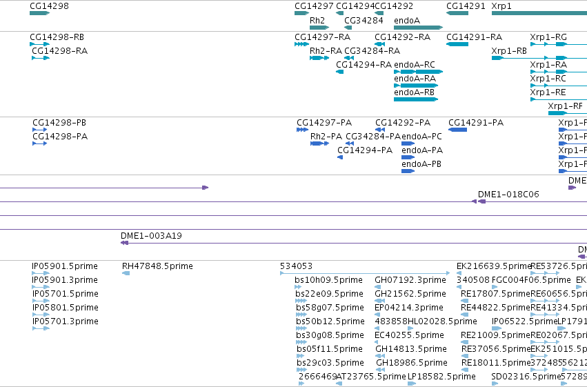The width and height of the screenshot is (587, 387).
Task: Select protein CG14292-PA
Action: point(380,130)
